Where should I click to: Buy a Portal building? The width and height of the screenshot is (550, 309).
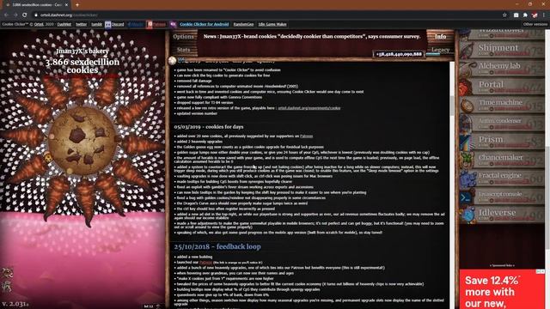(x=502, y=86)
